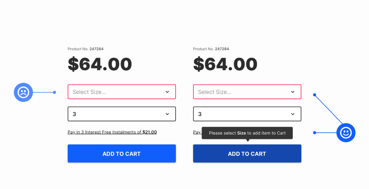
Task: Click the darker ADD TO CART button under the tooltip
Action: point(247,153)
